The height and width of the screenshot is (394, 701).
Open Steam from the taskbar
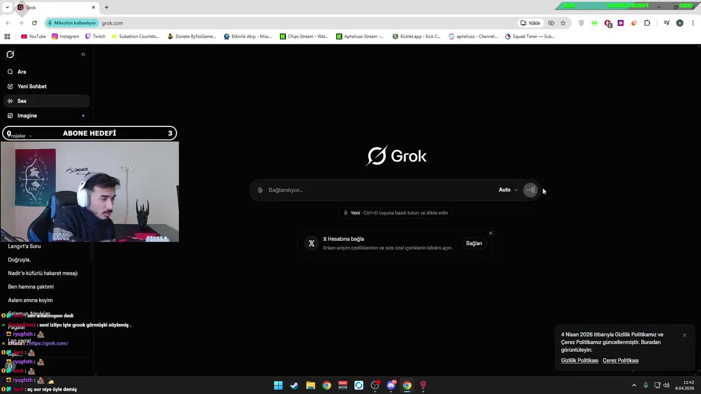click(x=294, y=385)
